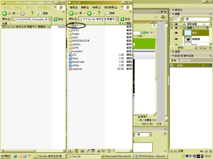Image resolution: width=213 pixels, height=159 pixels.
Task: Open 檢視(V) menu in City Life window
Action: coord(96,7)
